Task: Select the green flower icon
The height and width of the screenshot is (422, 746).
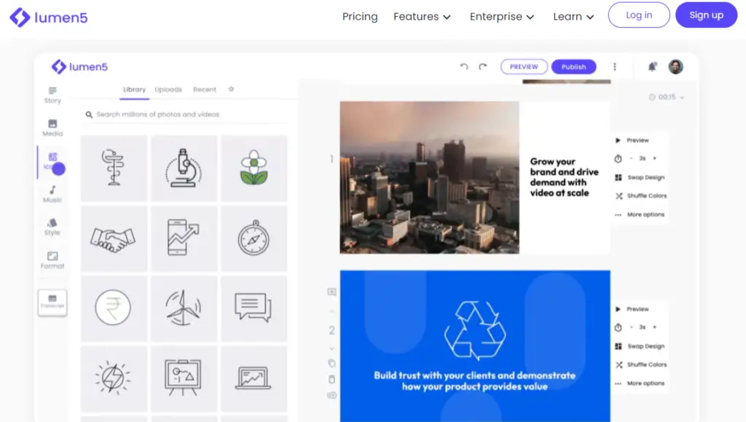Action: (254, 168)
